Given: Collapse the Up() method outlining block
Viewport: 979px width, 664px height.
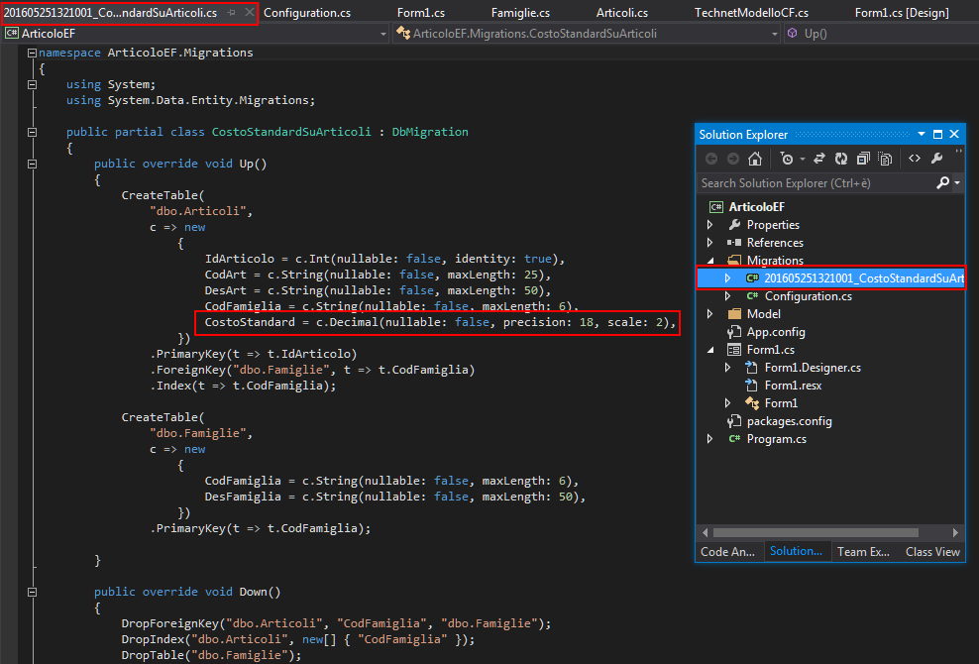Looking at the screenshot, I should coord(33,164).
